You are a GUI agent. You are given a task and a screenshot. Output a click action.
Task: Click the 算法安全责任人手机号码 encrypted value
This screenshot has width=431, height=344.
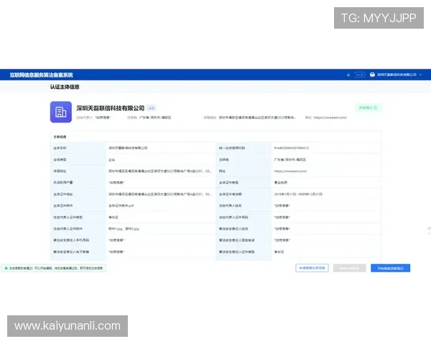point(116,240)
